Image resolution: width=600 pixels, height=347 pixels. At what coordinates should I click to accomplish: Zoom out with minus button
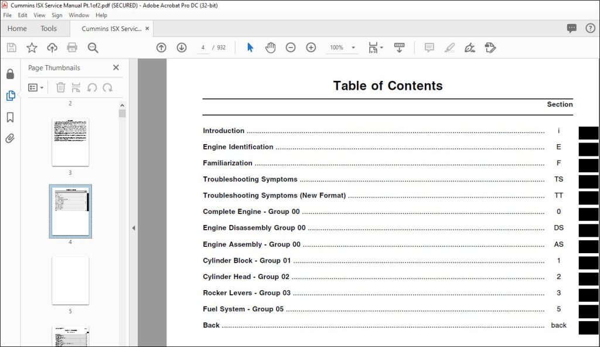(291, 47)
